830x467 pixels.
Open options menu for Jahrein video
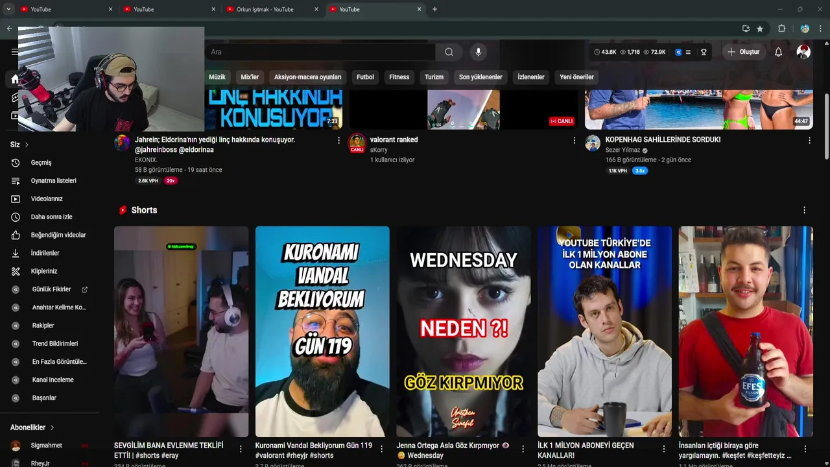pos(338,140)
